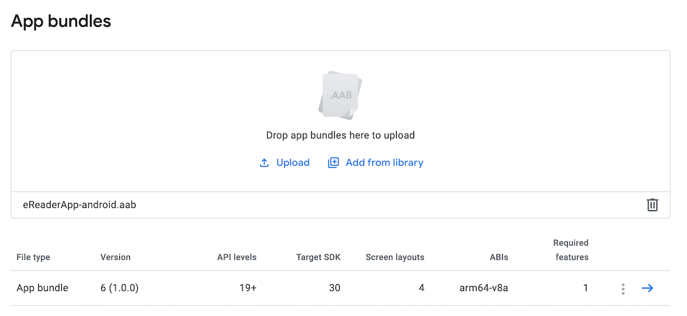Viewport: 687px width, 316px height.
Task: Click the Screen layouts column header
Action: pos(395,257)
